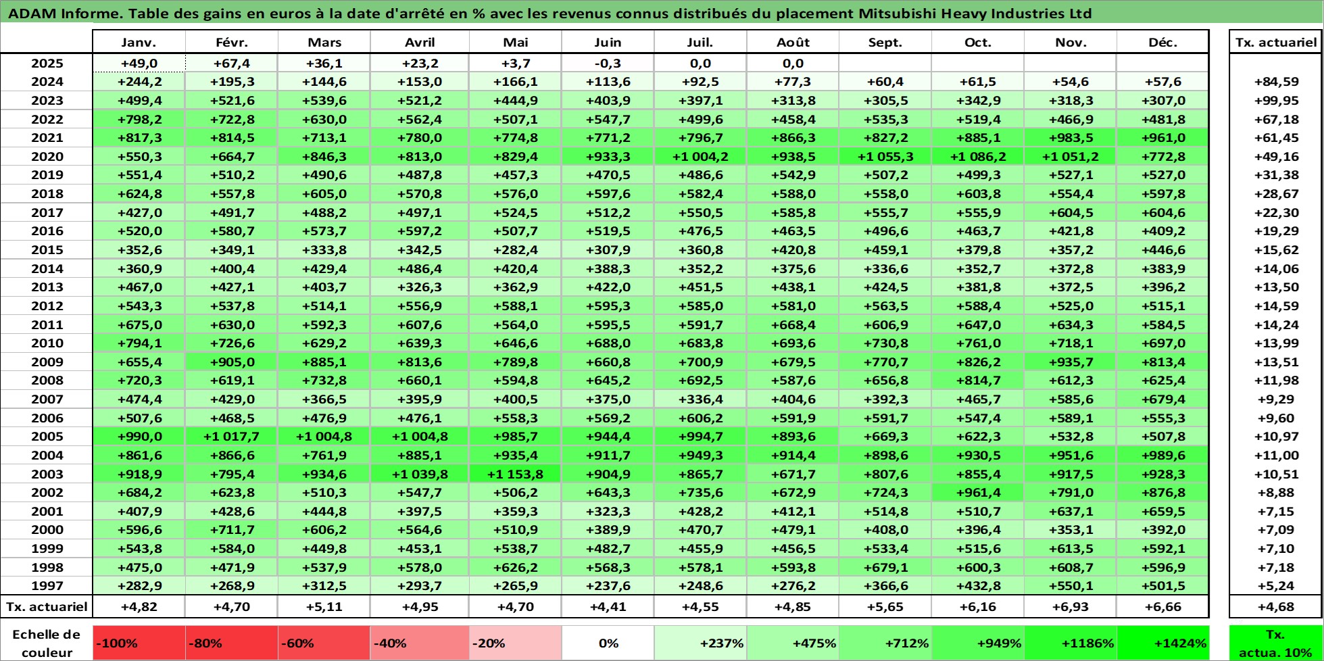Select the Août column header

[x=793, y=42]
